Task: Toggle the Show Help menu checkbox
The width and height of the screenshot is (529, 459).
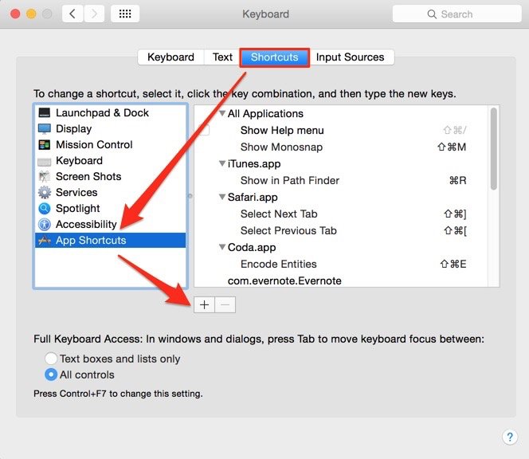Action: [204, 130]
